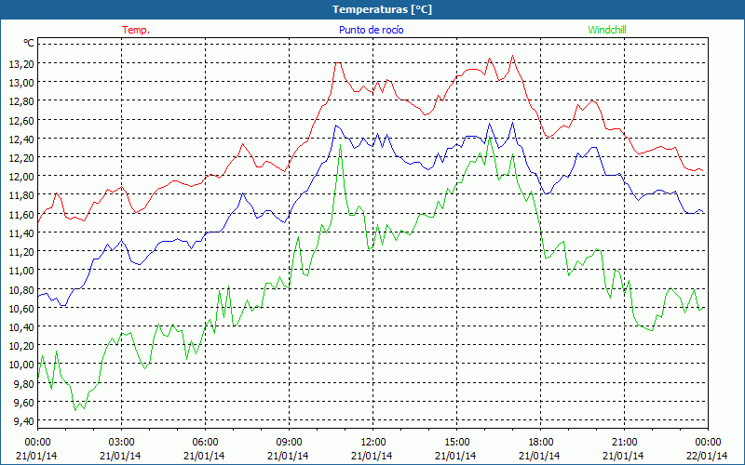Click the 11,00 y-axis value
745x465 pixels.
21,270
